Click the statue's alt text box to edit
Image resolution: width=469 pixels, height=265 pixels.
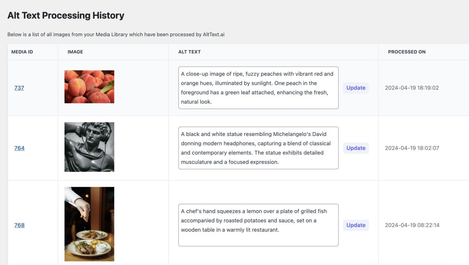(258, 148)
